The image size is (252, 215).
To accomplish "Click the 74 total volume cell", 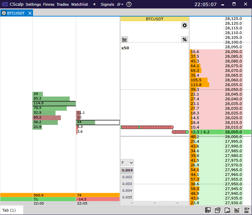I will pyautogui.click(x=98, y=195).
